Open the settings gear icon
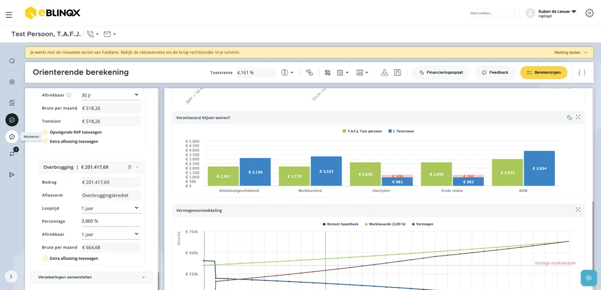Screen dimensions: 601x290 click(589, 13)
